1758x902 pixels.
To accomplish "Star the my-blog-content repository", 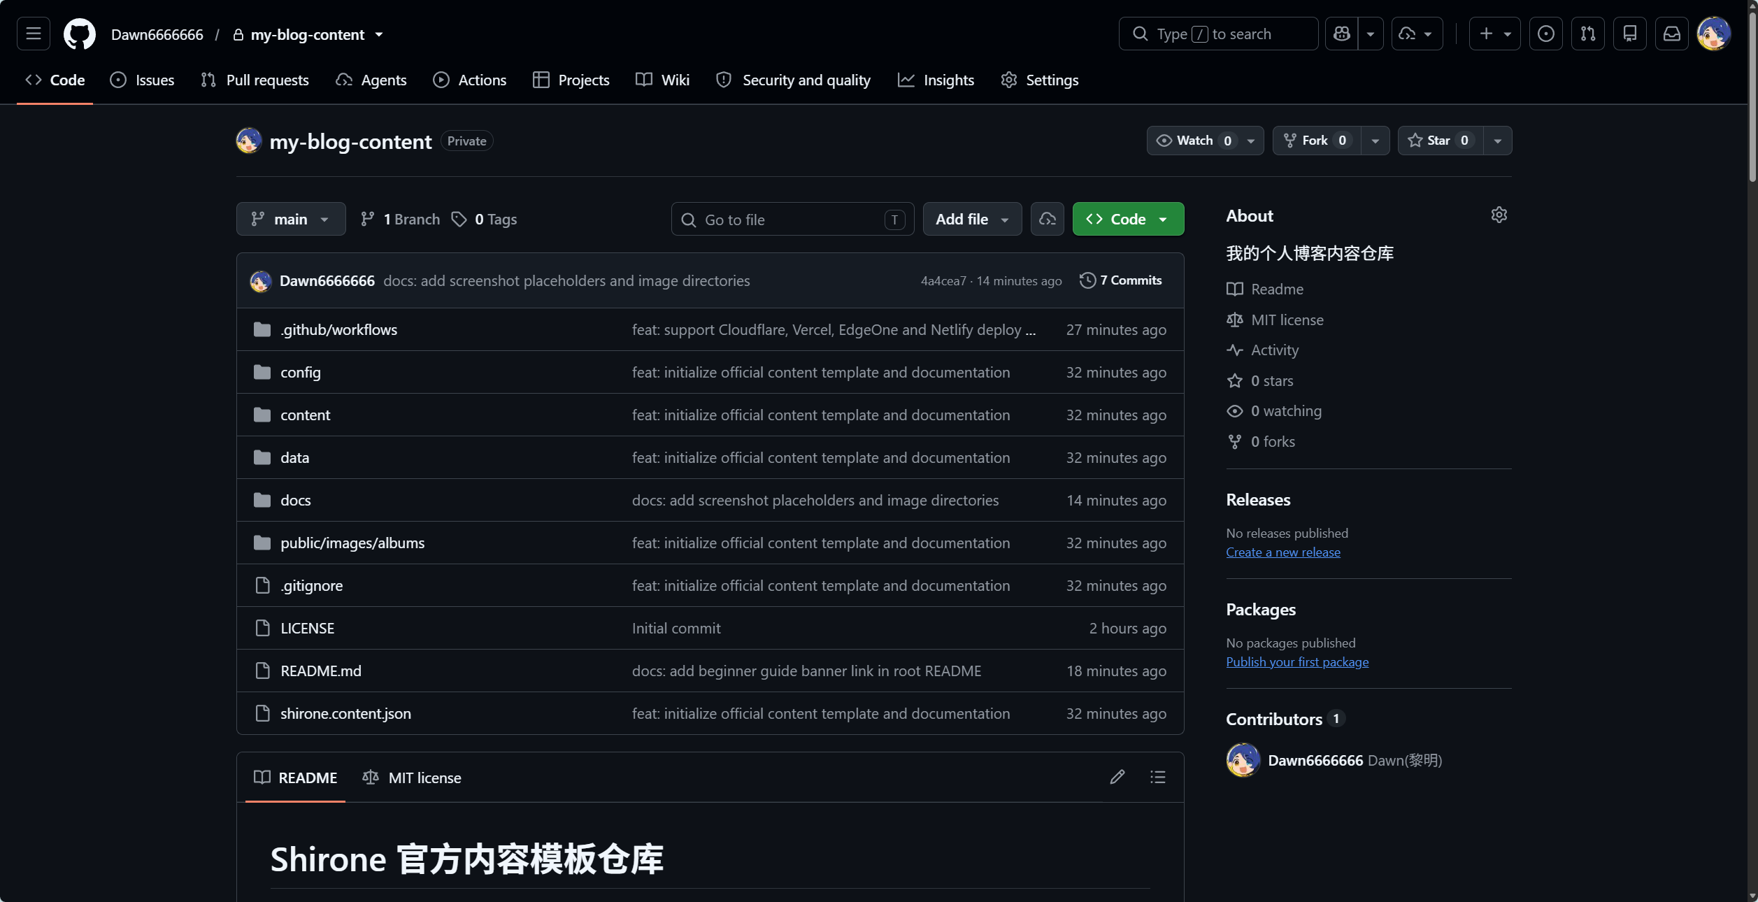I will (x=1441, y=141).
